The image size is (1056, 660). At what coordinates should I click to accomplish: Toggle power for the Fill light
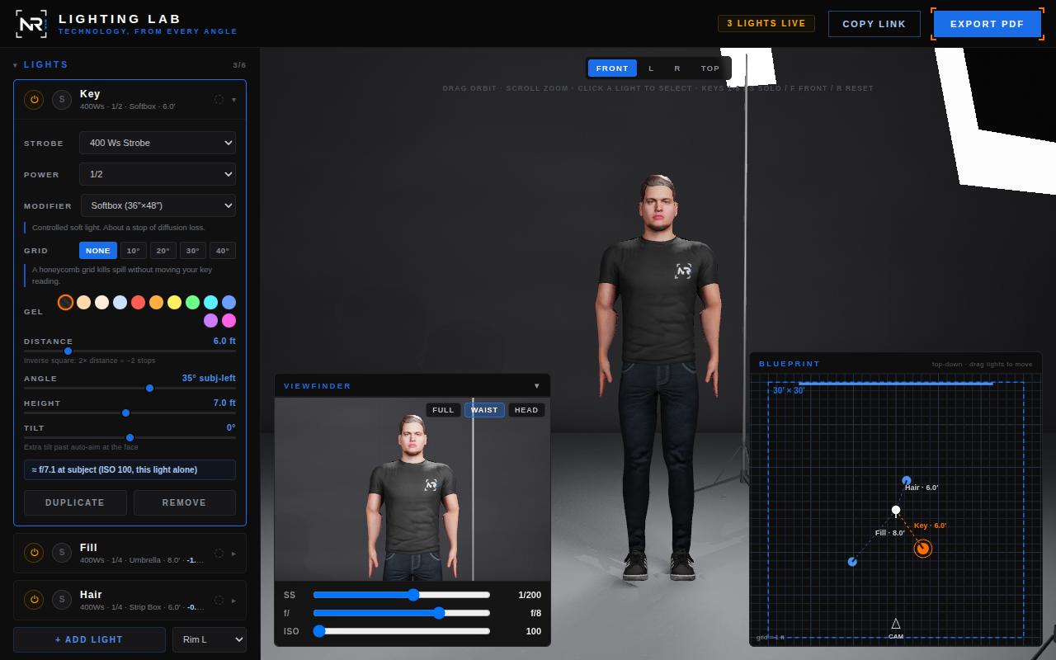[34, 553]
